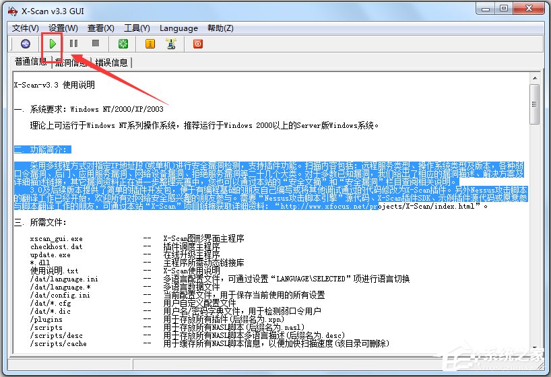Click the scrollbar down arrow
Viewport: 551px width, 377px height.
click(534, 347)
